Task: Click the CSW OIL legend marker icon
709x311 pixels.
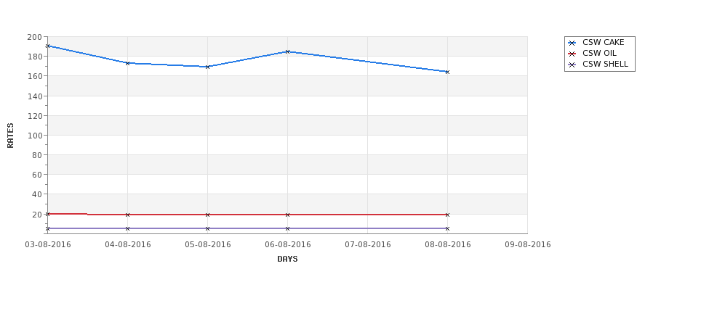Action: [572, 54]
